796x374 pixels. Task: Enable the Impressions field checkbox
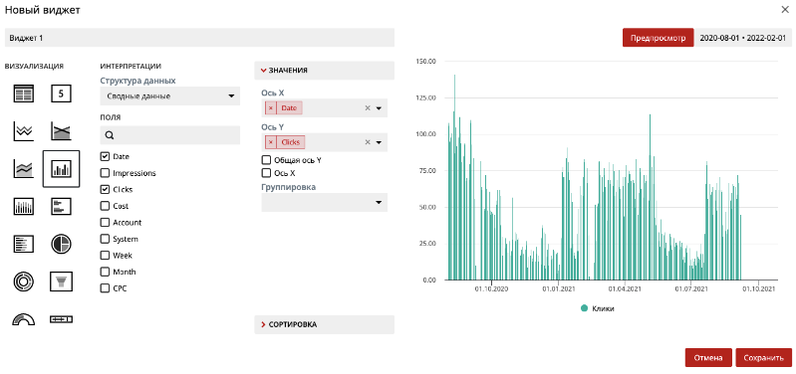tap(105, 173)
